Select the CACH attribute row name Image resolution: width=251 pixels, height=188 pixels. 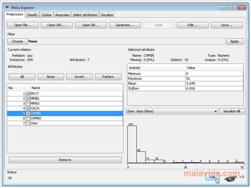35,108
